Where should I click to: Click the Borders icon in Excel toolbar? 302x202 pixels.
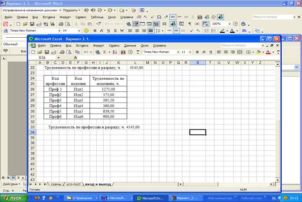point(248,52)
